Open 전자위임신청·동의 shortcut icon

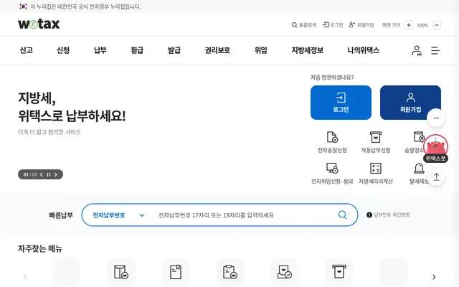pos(332,174)
